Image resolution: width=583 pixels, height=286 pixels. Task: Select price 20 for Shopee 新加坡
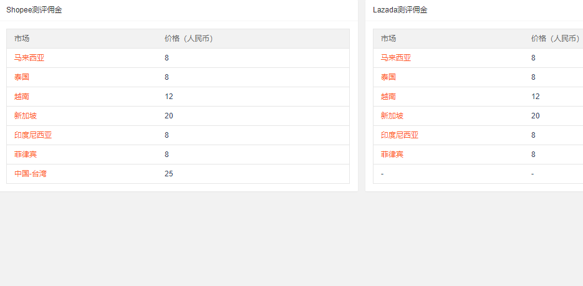[x=169, y=116]
